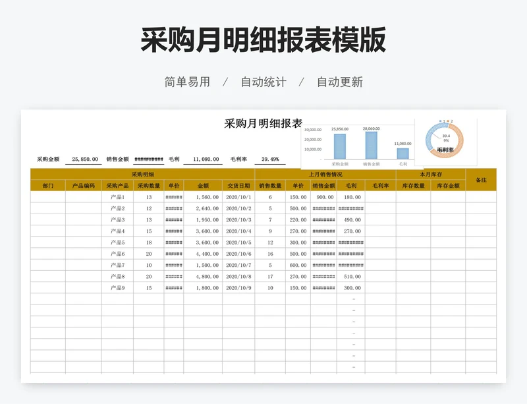Click the 毛利率 donut chart

(444, 140)
